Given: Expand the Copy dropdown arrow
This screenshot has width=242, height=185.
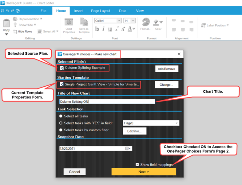Looking at the screenshot, I should click(6, 34).
